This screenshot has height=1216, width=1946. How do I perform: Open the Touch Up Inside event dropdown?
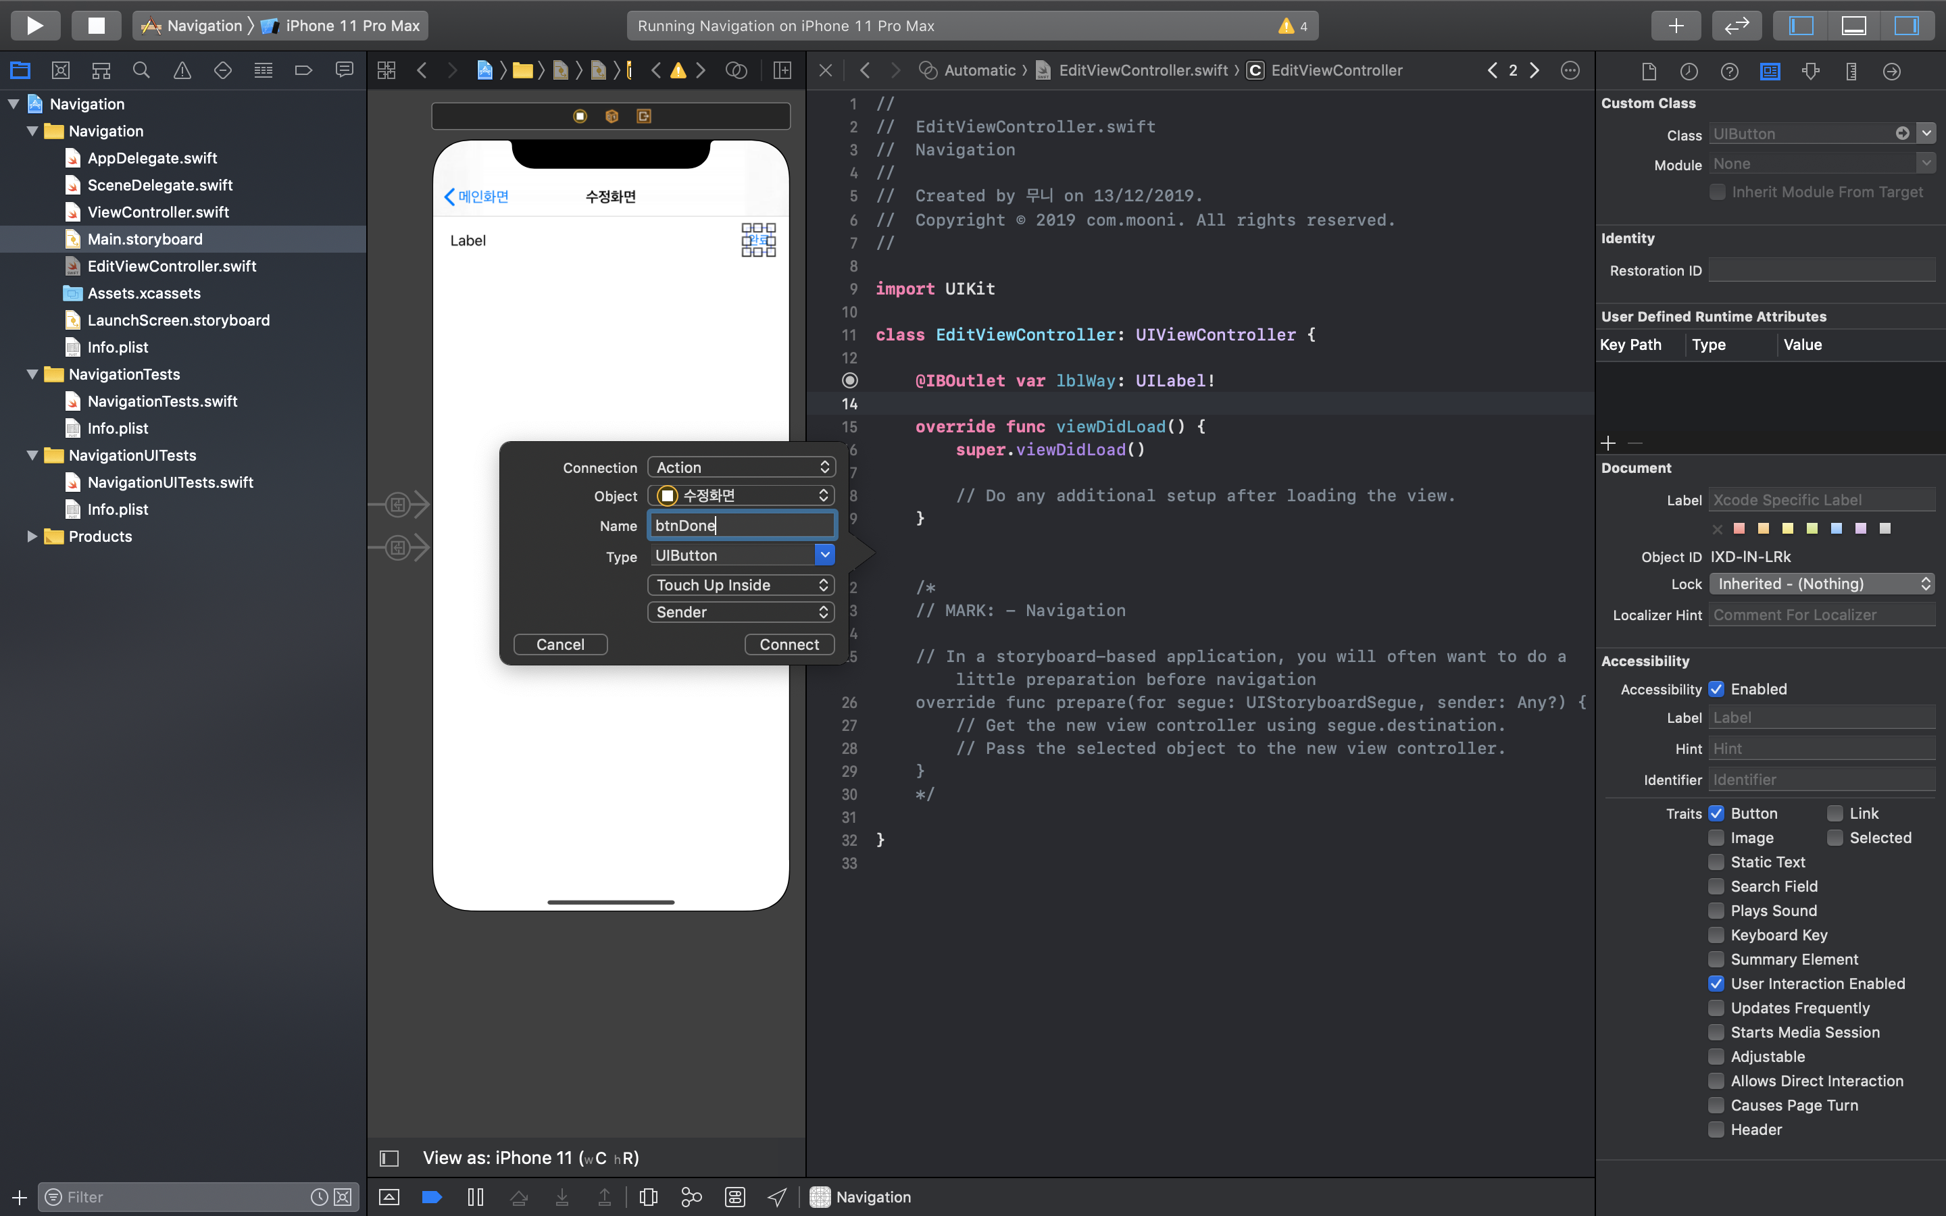(741, 584)
